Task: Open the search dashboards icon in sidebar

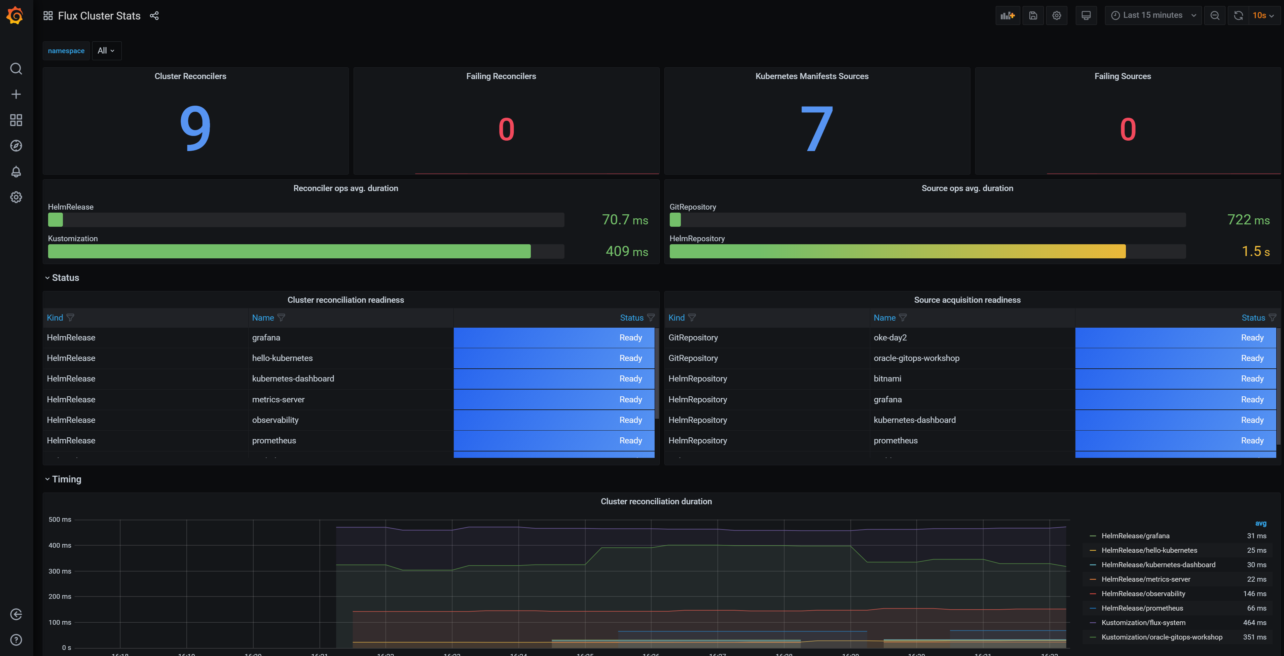Action: click(16, 68)
